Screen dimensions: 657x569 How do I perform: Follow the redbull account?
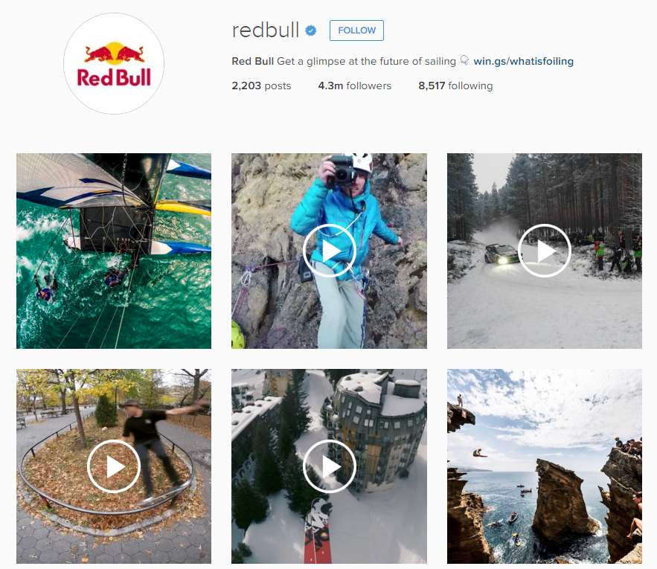356,30
